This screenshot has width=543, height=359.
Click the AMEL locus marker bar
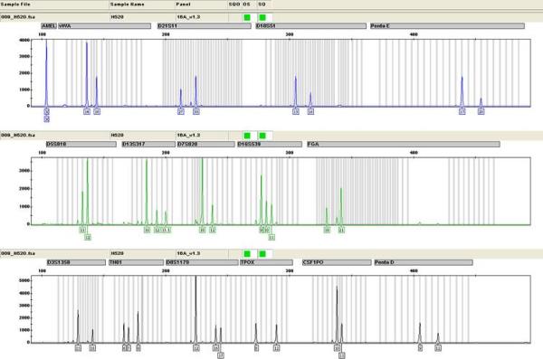point(49,26)
